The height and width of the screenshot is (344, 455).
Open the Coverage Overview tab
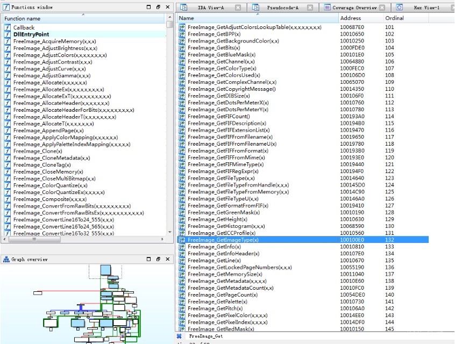pos(354,8)
